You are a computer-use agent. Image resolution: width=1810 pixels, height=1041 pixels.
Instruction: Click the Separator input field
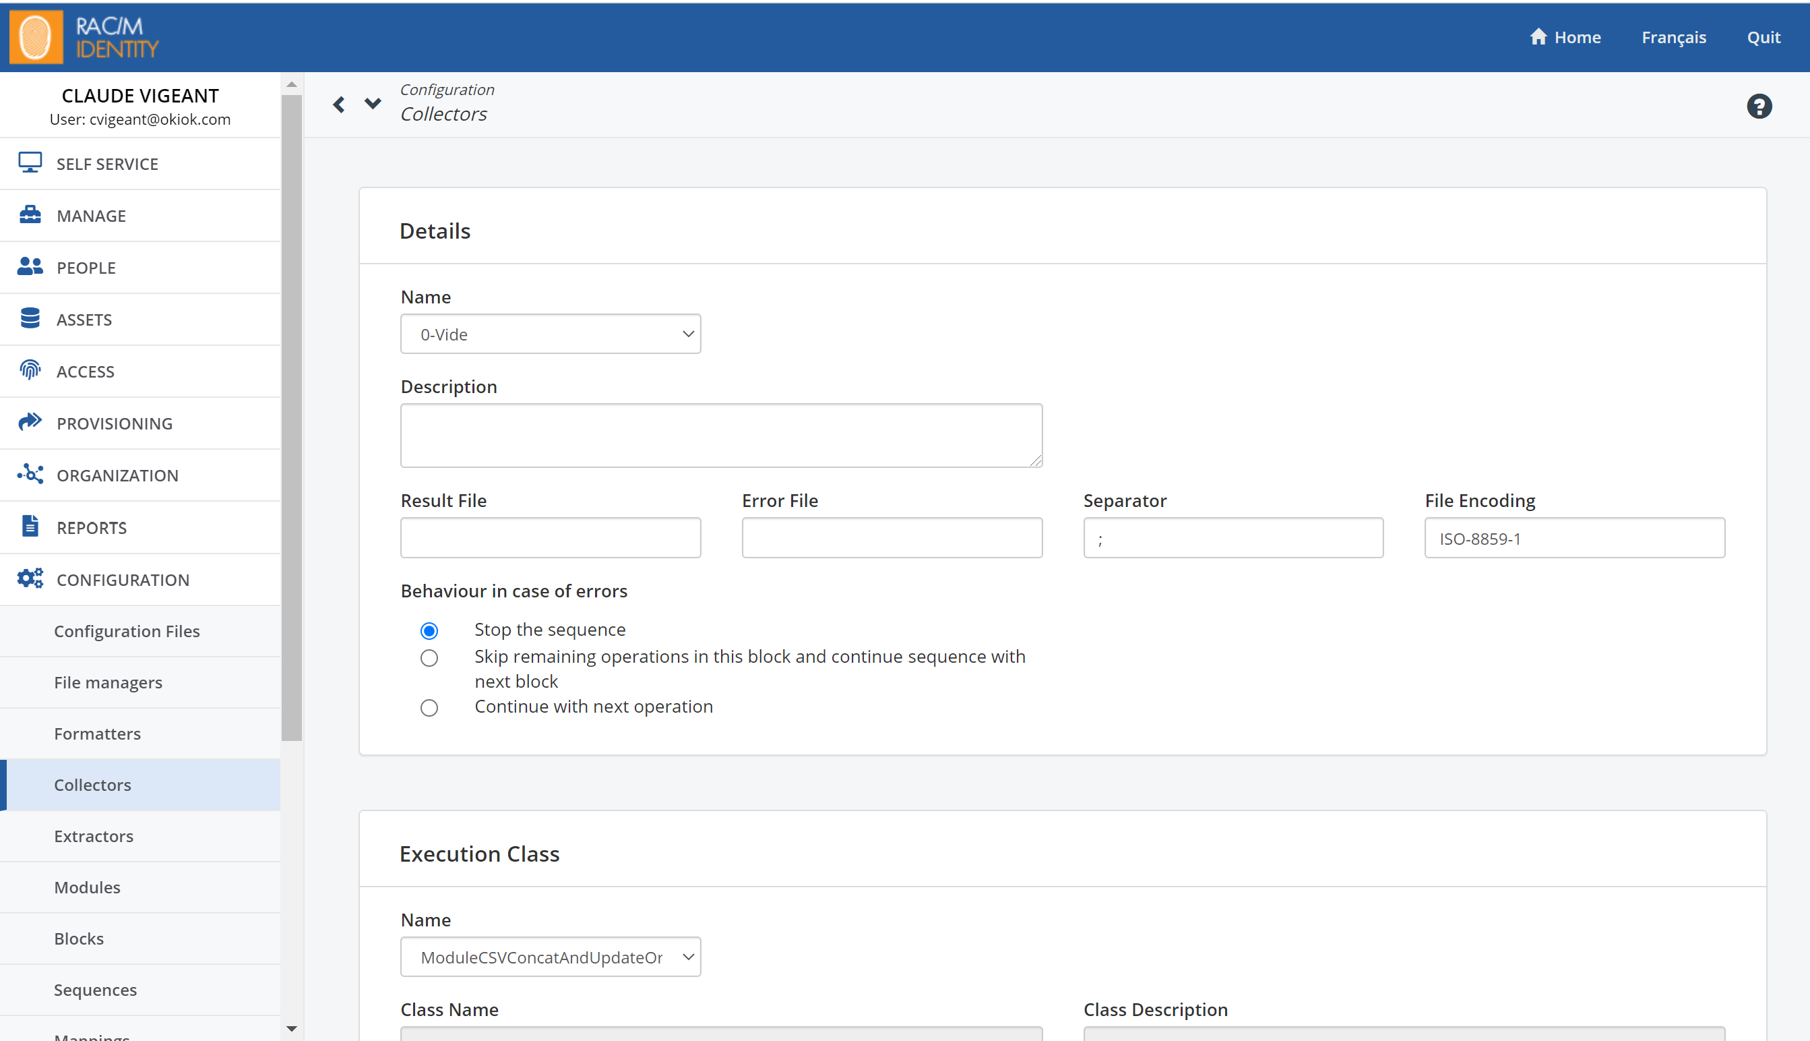click(1233, 537)
